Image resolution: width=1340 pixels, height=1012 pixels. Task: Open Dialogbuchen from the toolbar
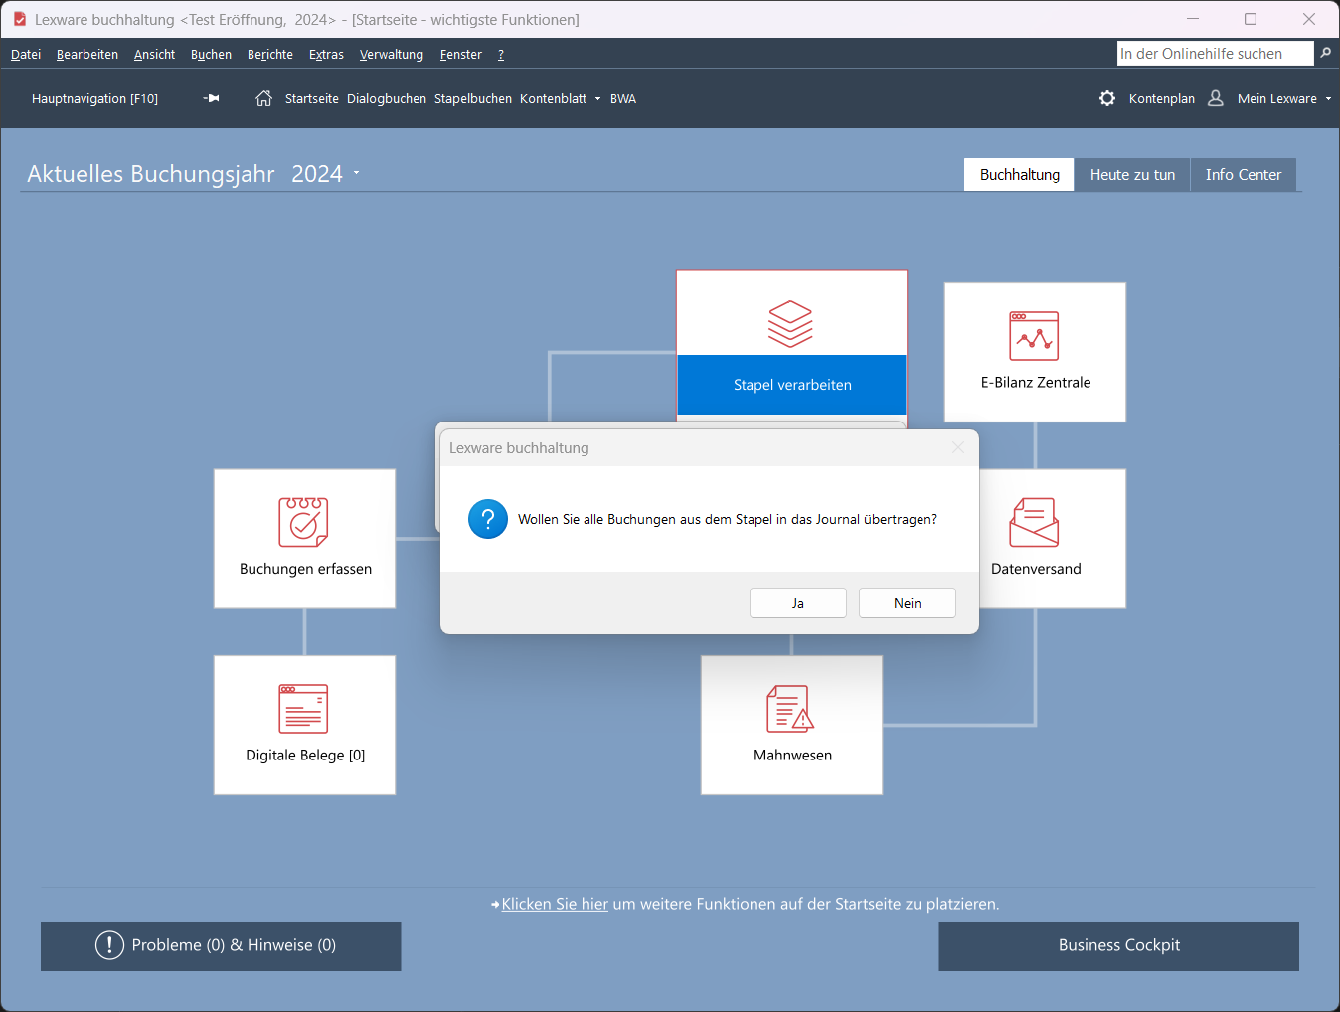(387, 98)
